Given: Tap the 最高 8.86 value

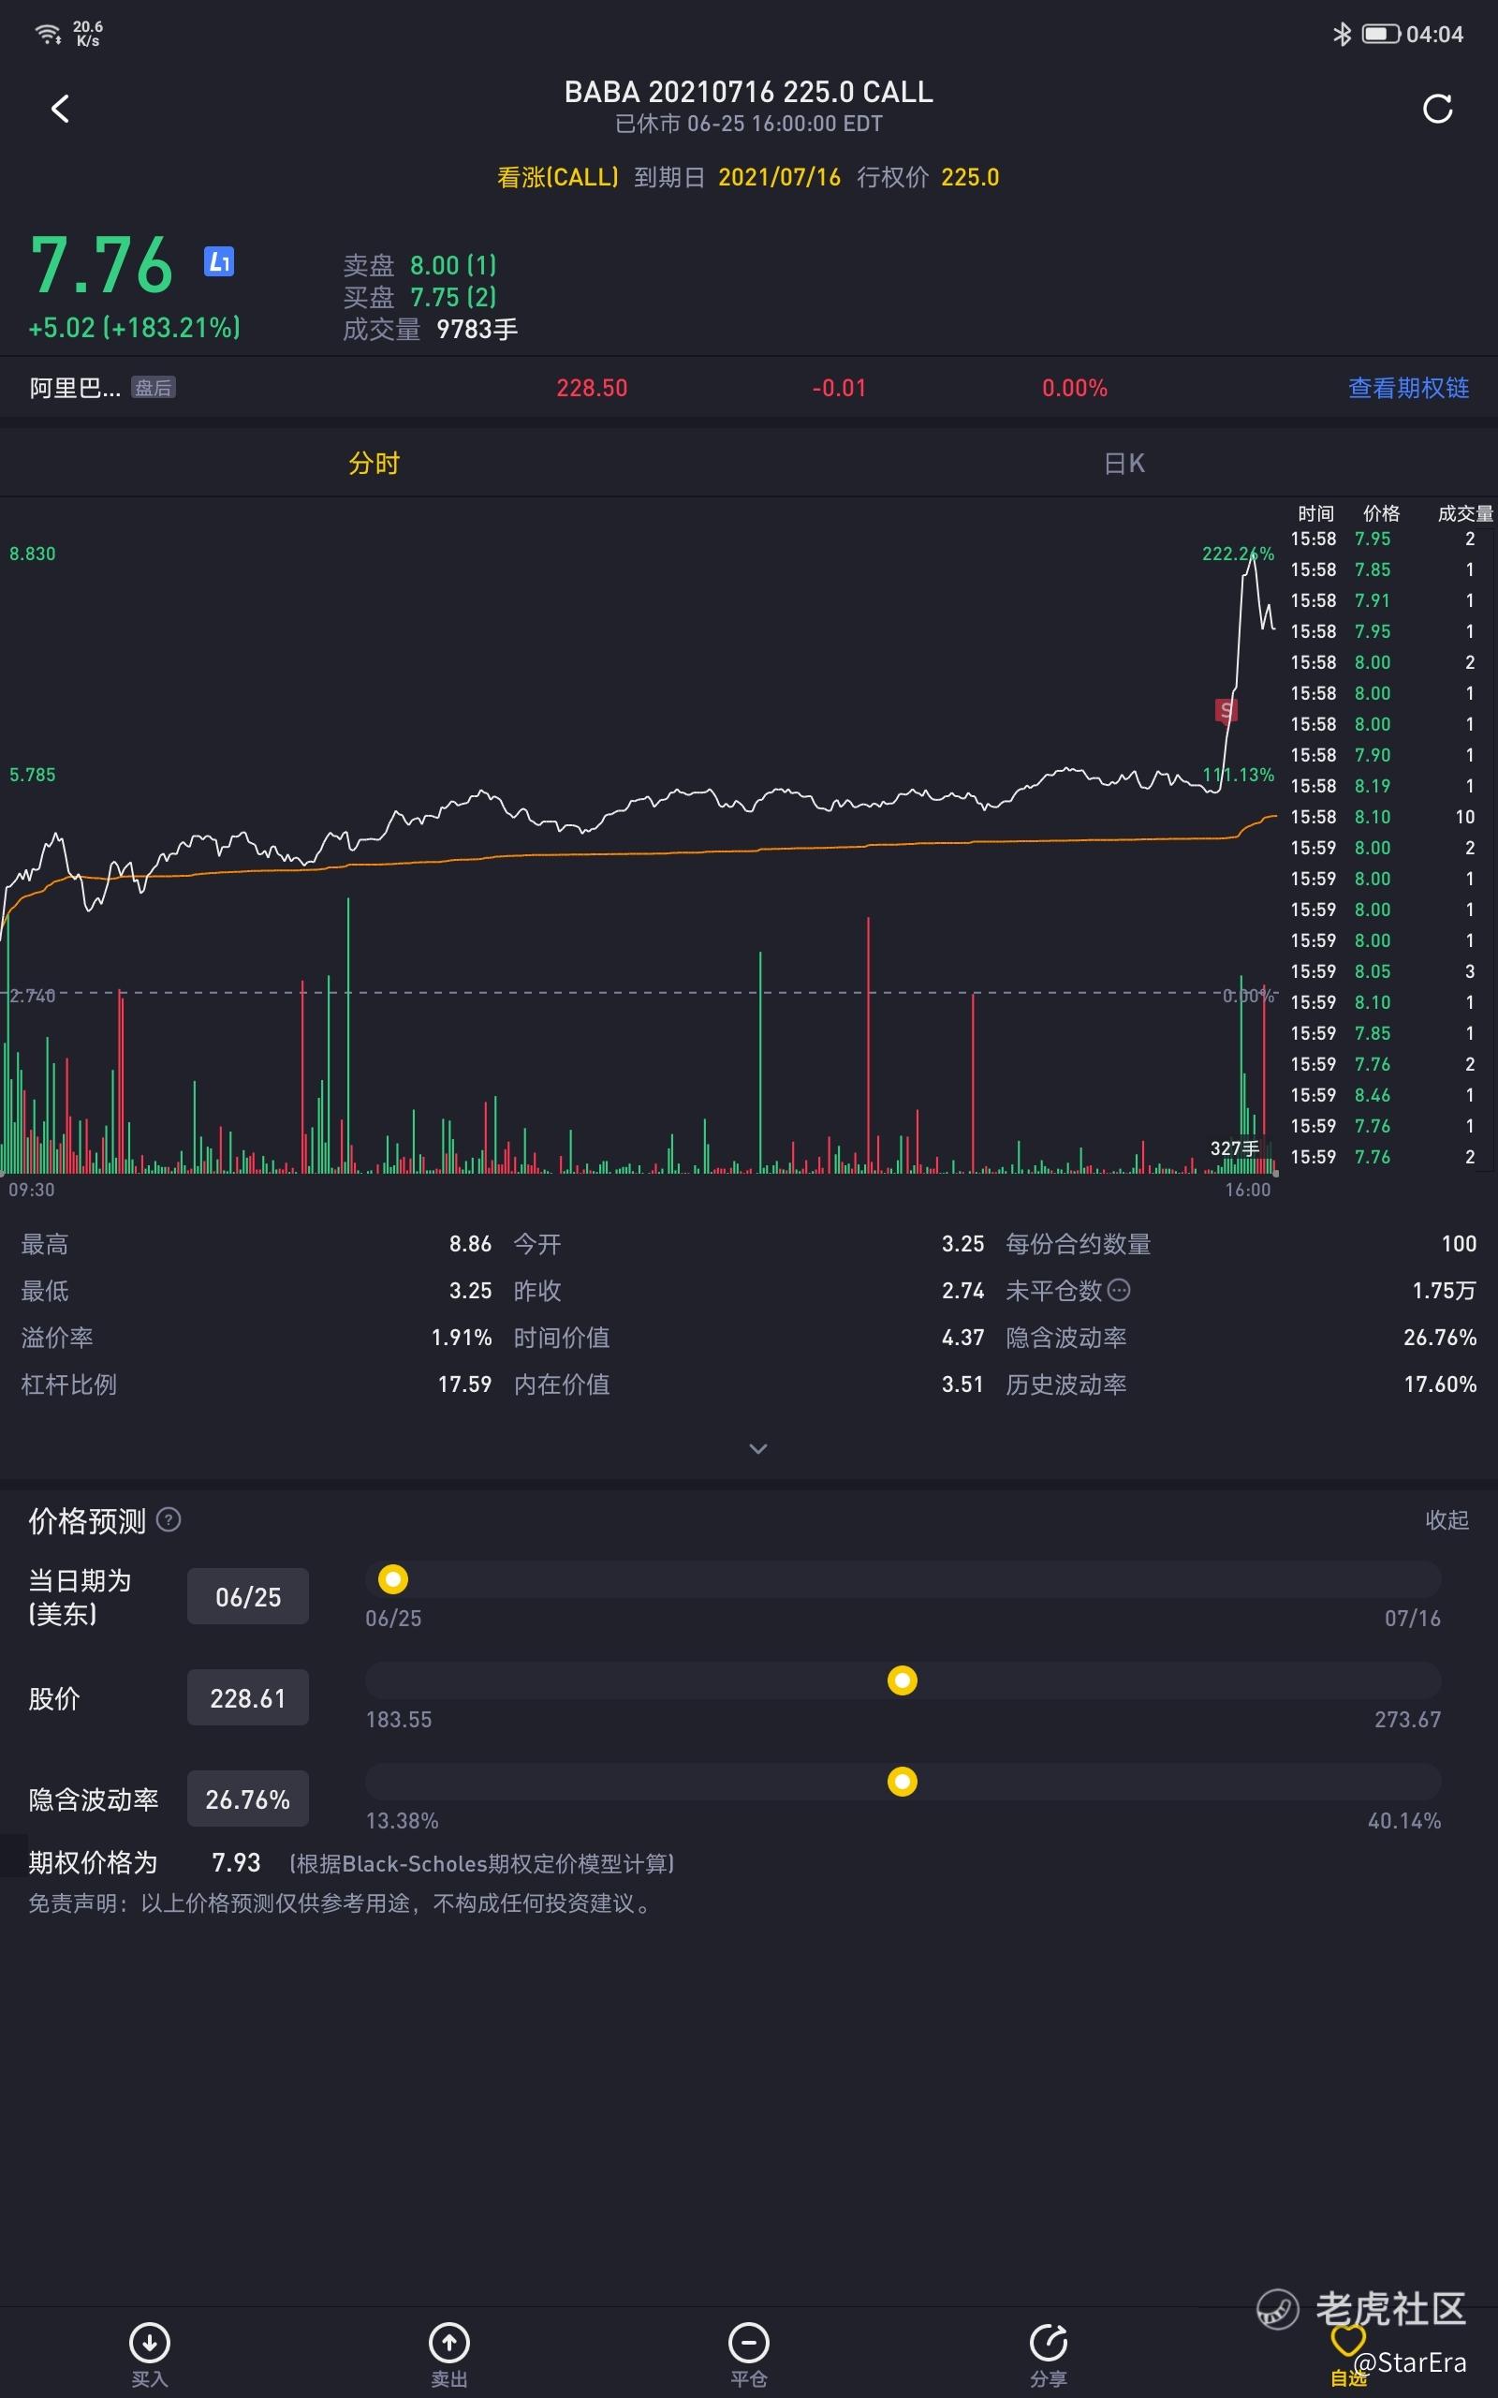Looking at the screenshot, I should pos(470,1244).
